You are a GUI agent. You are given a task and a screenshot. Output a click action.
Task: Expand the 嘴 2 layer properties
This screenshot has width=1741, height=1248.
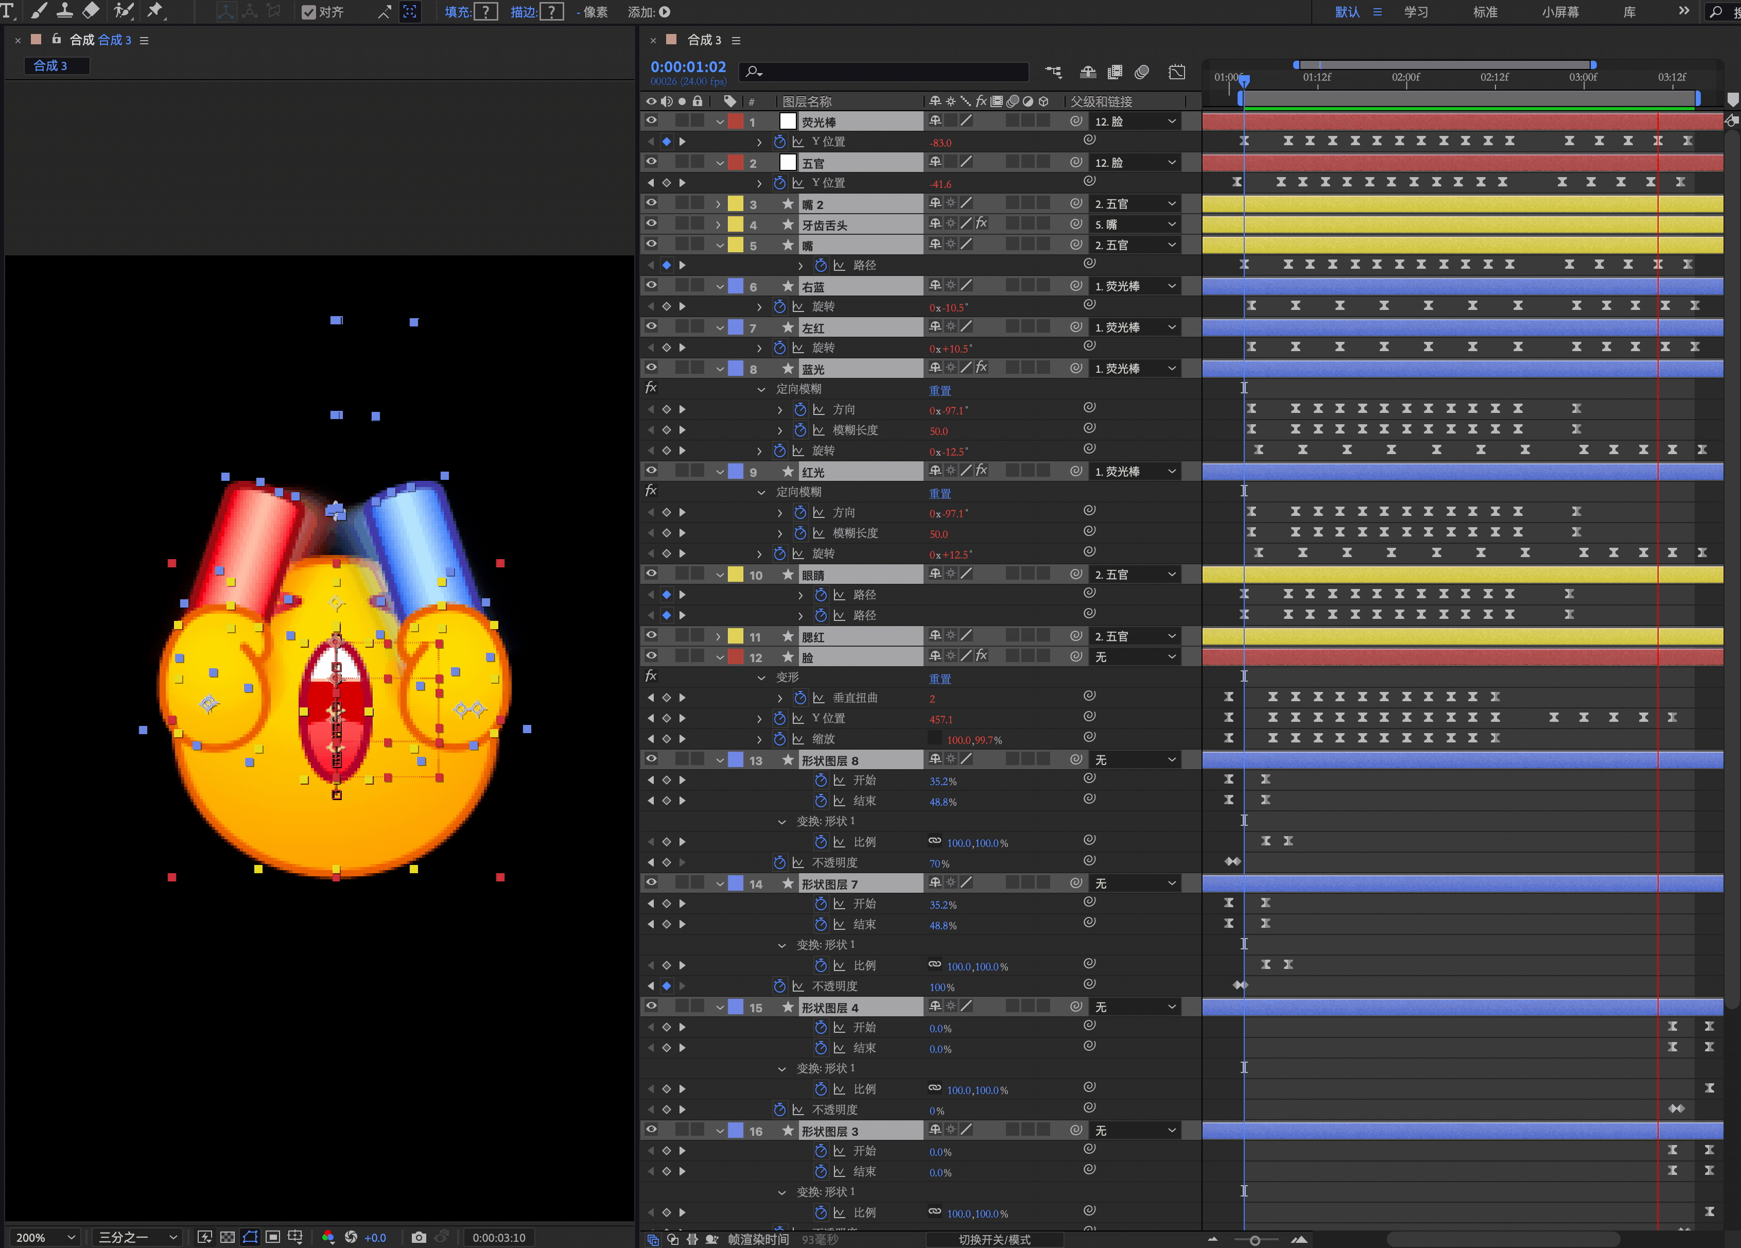(x=719, y=204)
